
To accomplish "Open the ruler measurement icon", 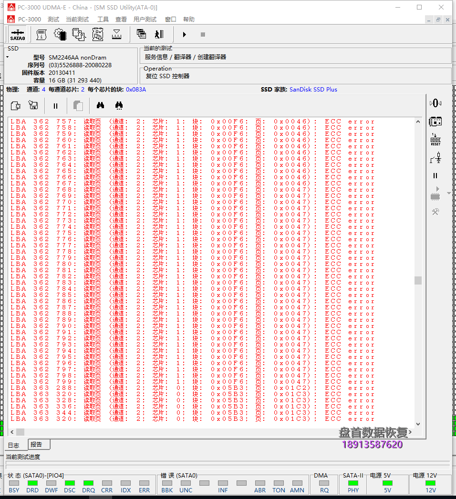I will [116, 34].
